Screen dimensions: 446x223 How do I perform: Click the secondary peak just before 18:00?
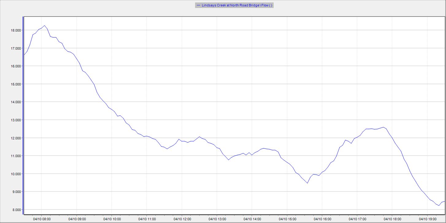tap(383, 127)
